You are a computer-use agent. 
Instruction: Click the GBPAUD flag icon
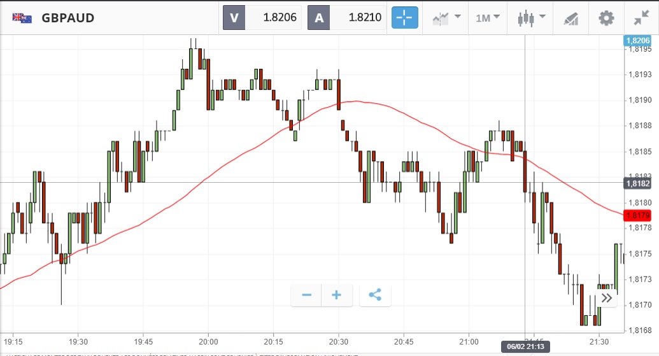coord(22,18)
